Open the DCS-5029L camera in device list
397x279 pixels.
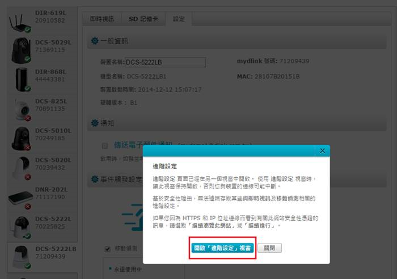pos(19,50)
